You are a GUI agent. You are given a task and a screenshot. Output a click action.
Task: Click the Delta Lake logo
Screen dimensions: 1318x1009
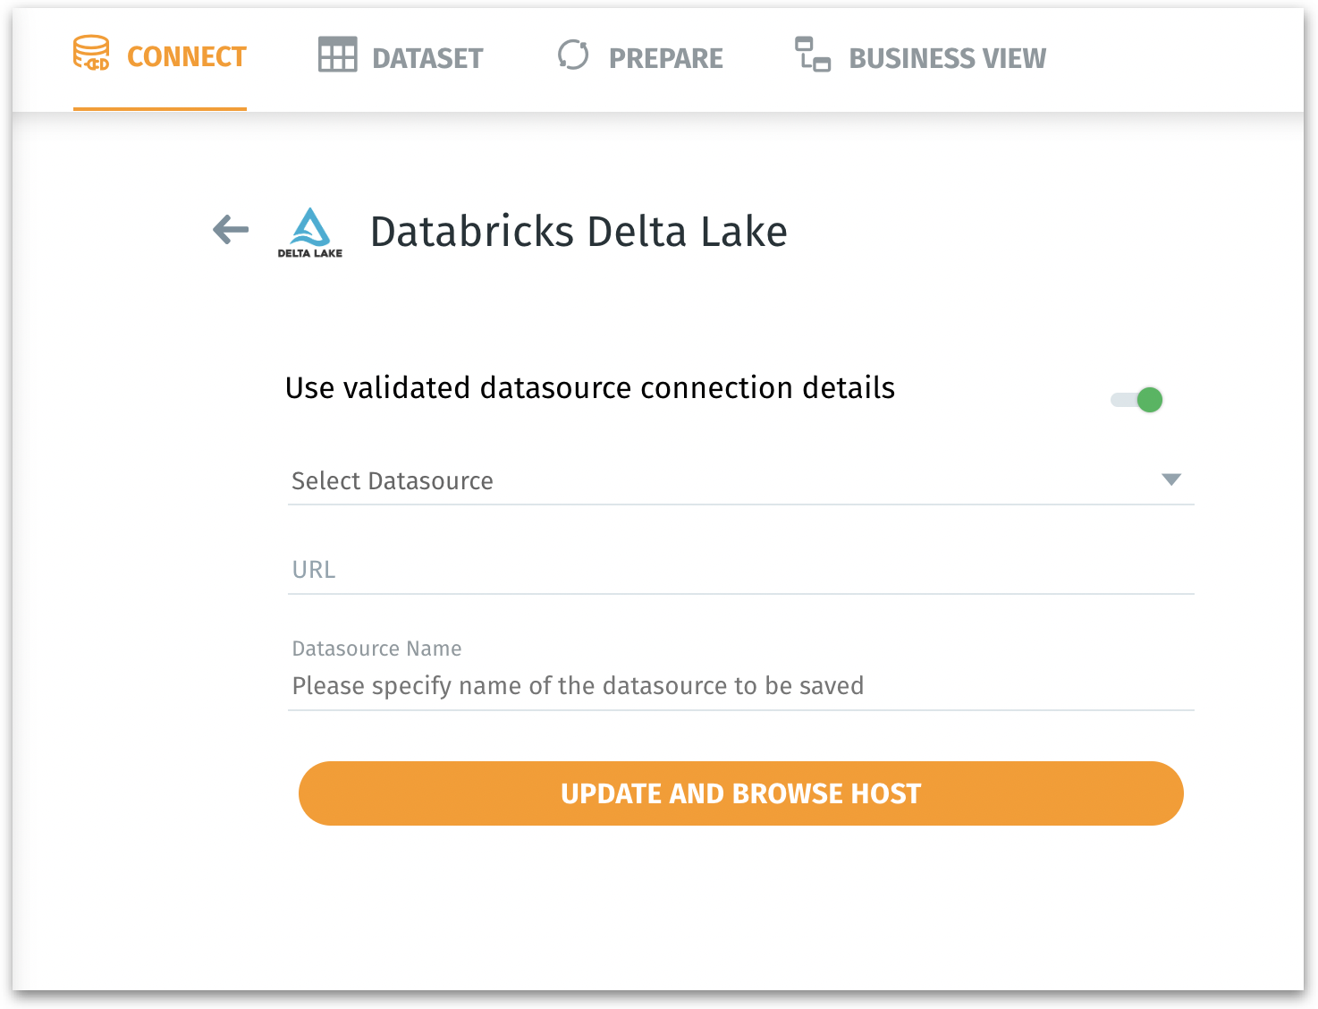(310, 233)
